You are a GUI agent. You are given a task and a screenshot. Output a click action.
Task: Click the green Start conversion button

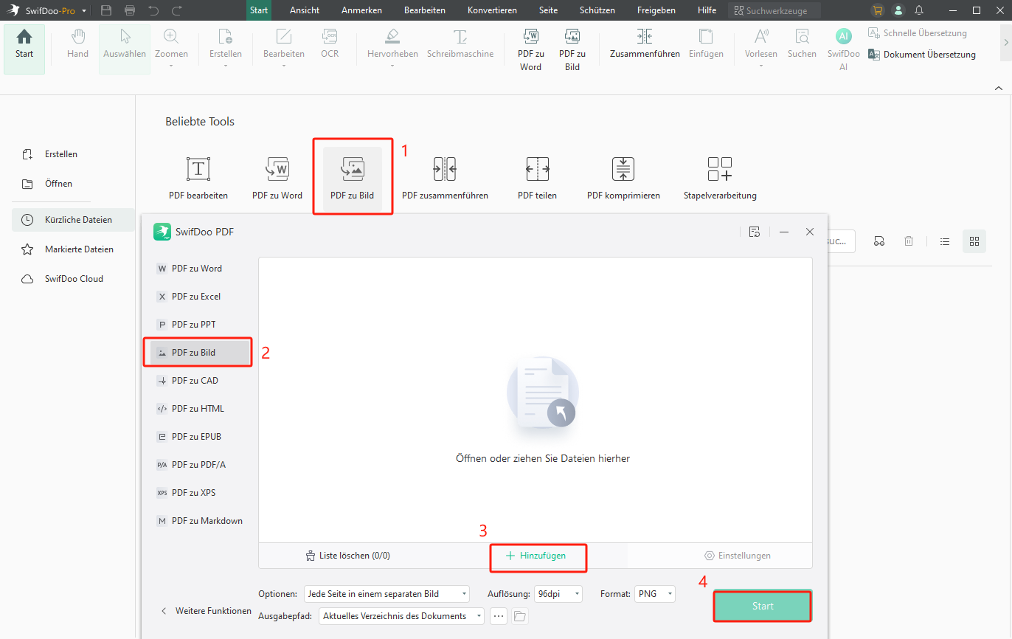[763, 606]
